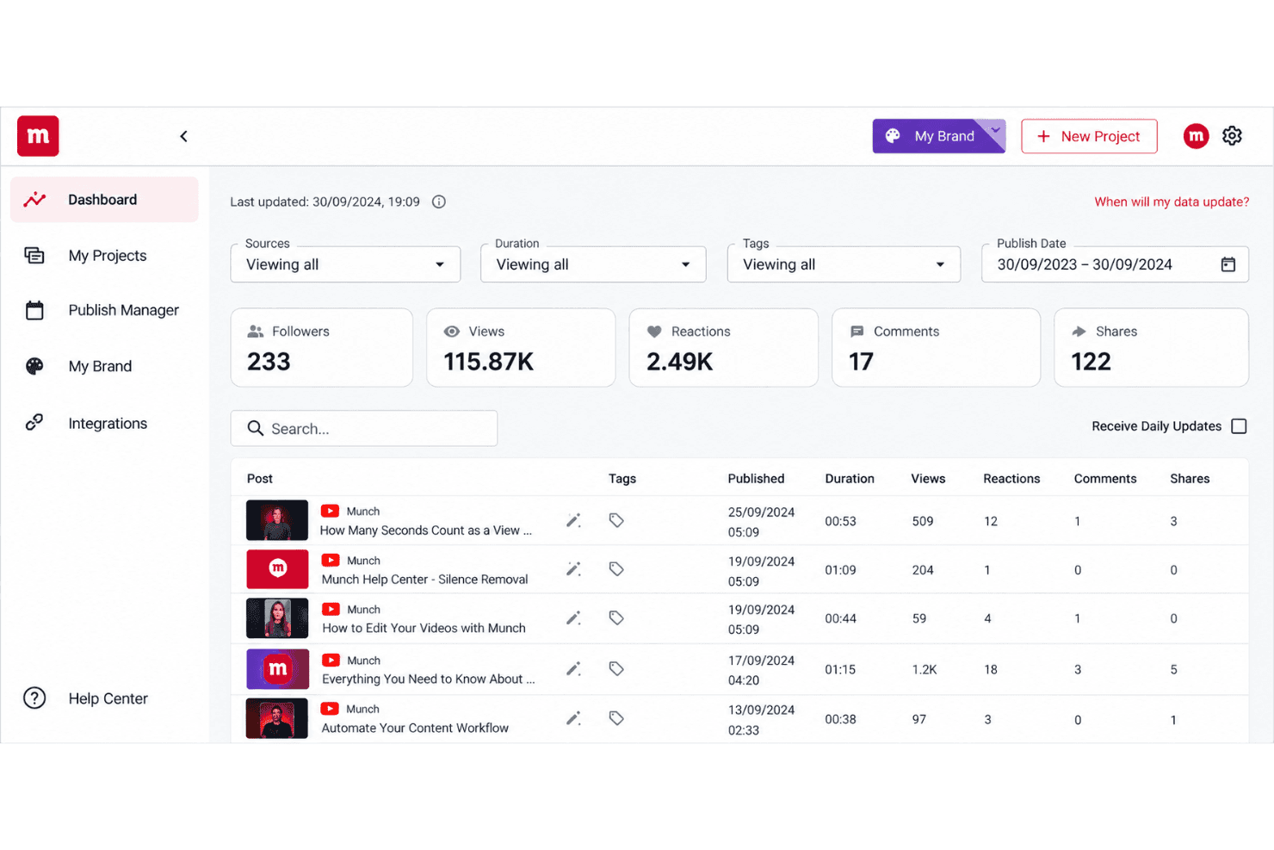
Task: Click the purple My Brand button
Action: click(938, 136)
